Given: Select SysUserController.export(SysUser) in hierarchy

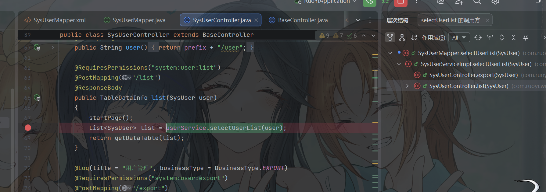Looking at the screenshot, I should (x=473, y=75).
